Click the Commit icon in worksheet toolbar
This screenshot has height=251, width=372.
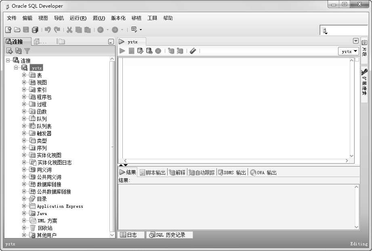(x=140, y=51)
